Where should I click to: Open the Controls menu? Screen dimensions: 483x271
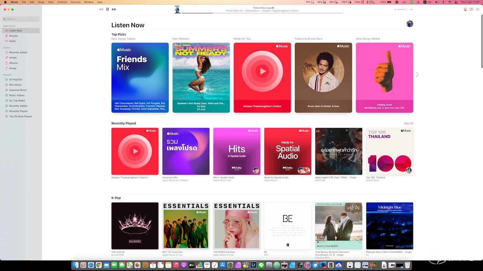[x=62, y=2]
